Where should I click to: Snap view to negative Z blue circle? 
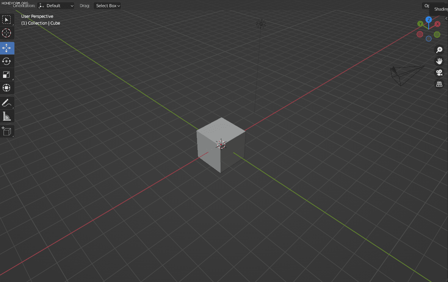[x=429, y=39]
